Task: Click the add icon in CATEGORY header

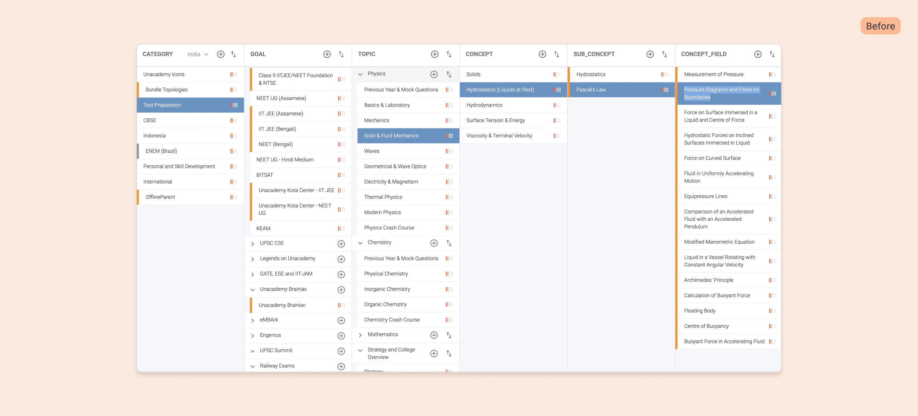Action: pyautogui.click(x=221, y=54)
